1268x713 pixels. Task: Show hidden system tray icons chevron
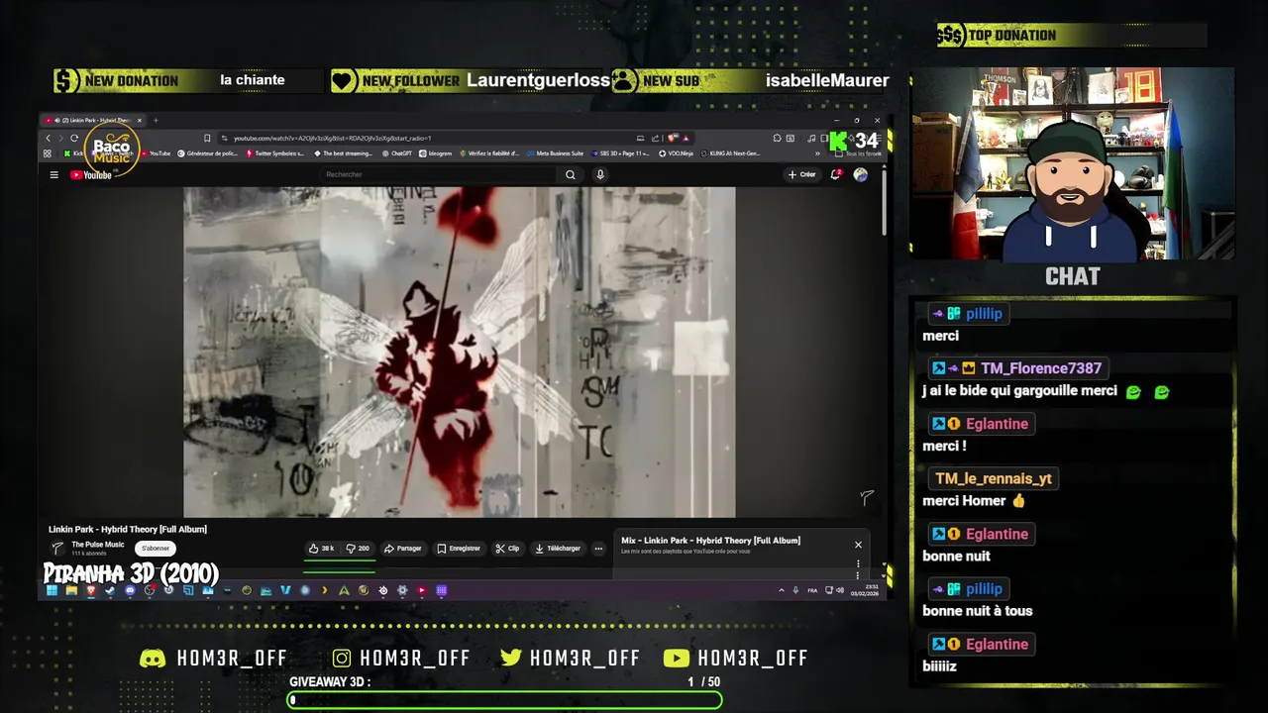pos(782,590)
